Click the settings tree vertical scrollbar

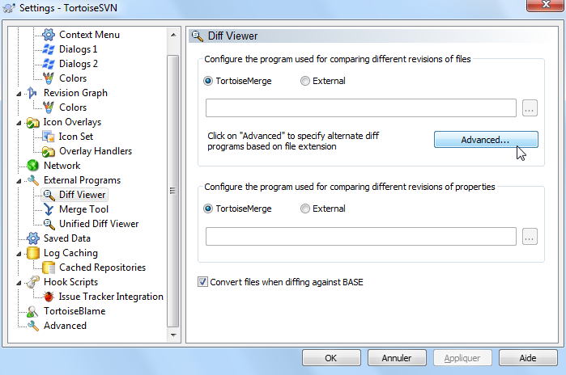pyautogui.click(x=172, y=190)
